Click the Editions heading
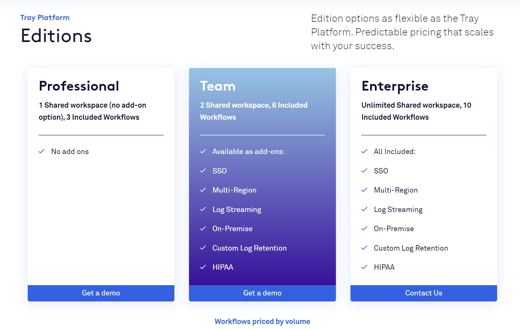Screen dimensions: 520x330 (56, 36)
